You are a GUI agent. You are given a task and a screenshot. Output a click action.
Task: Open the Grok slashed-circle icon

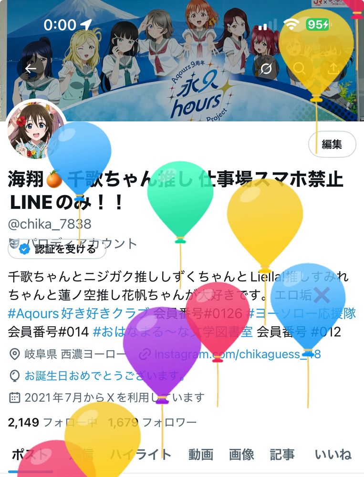coord(266,69)
